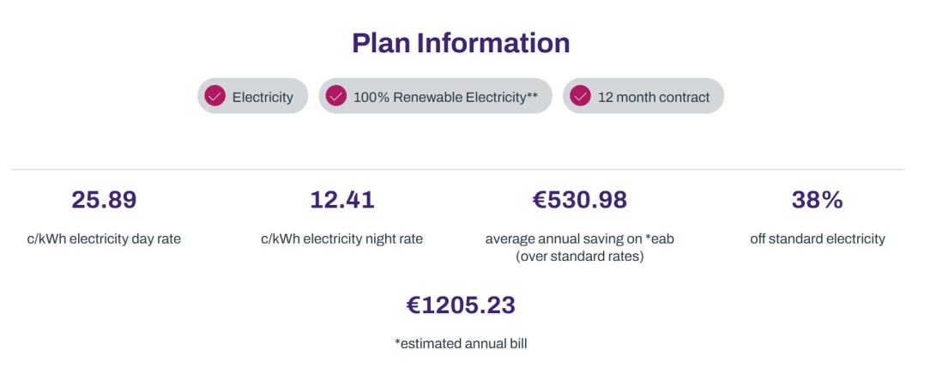Click the 12.41 night rate figure
This screenshot has width=930, height=368.
[342, 200]
